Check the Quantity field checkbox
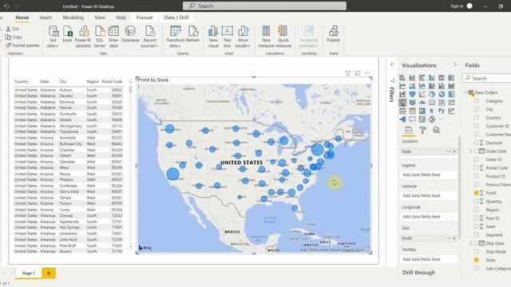 point(477,202)
